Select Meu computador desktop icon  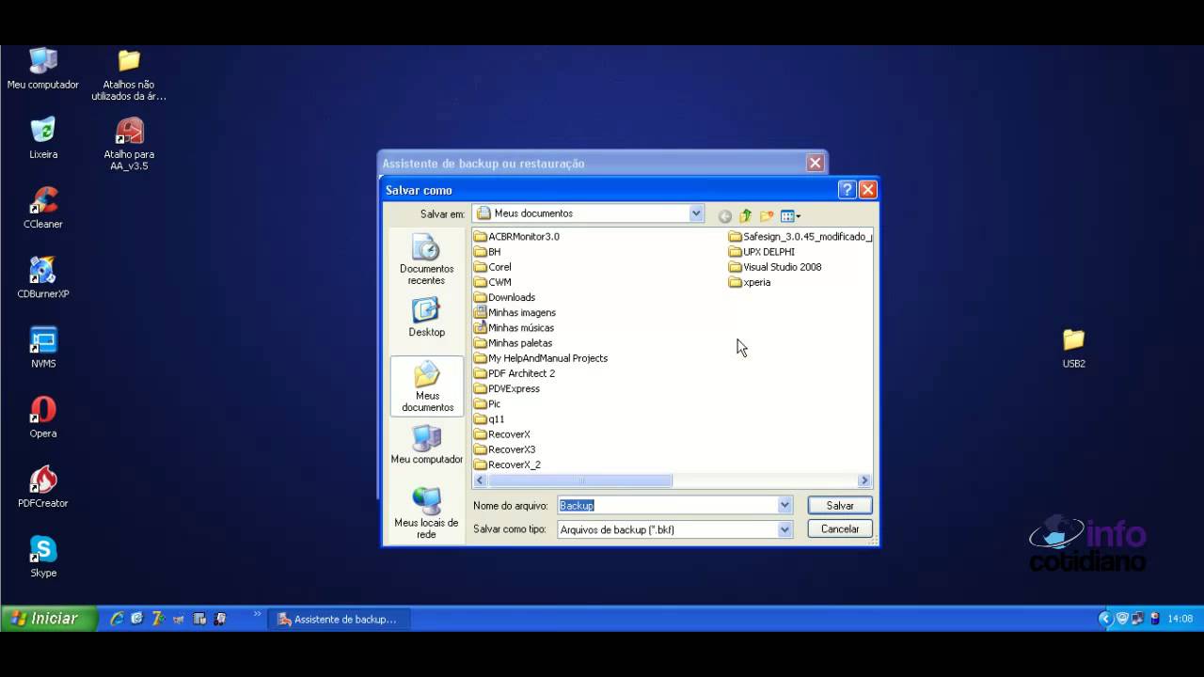[43, 69]
